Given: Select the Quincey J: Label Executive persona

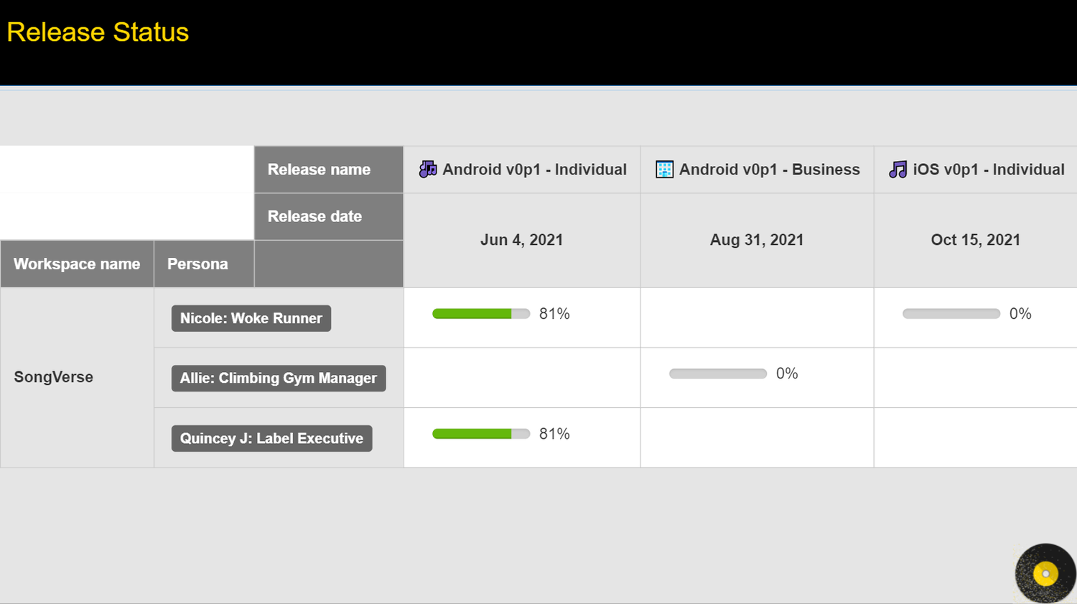Looking at the screenshot, I should coord(271,438).
